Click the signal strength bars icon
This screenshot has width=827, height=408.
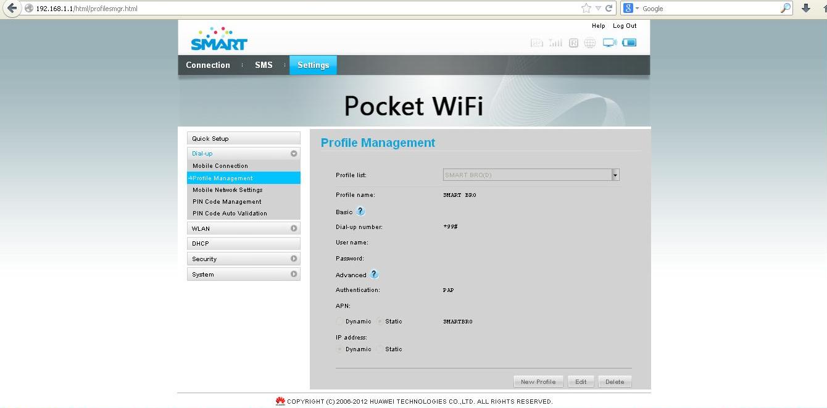pos(555,43)
